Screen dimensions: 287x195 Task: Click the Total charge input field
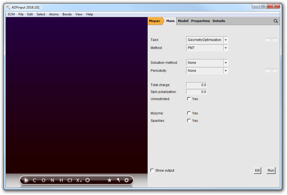click(x=196, y=85)
